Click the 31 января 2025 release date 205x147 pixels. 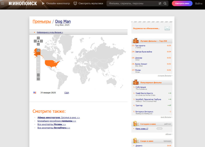(x=48, y=93)
